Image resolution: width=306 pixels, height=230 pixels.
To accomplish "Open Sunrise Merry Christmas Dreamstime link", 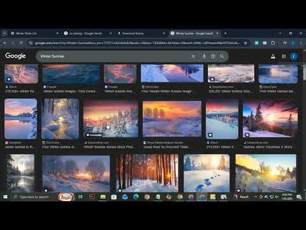I will (x=269, y=147).
